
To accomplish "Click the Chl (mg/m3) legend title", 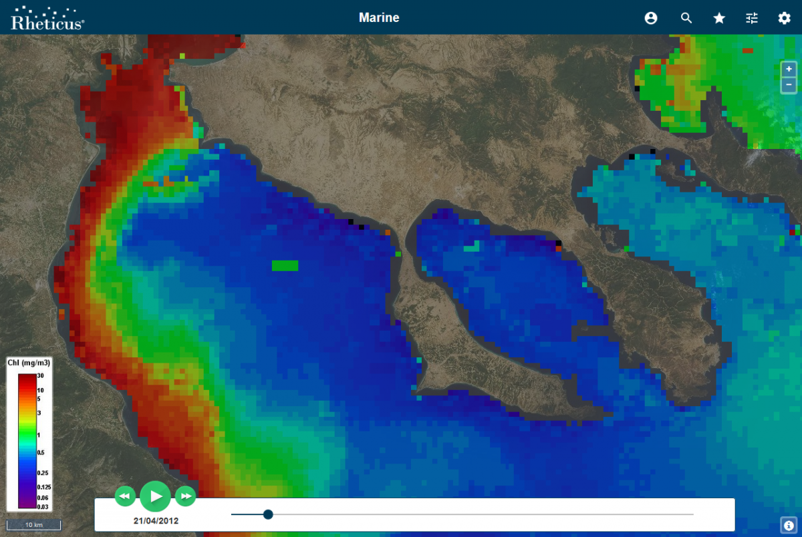I will (x=29, y=363).
